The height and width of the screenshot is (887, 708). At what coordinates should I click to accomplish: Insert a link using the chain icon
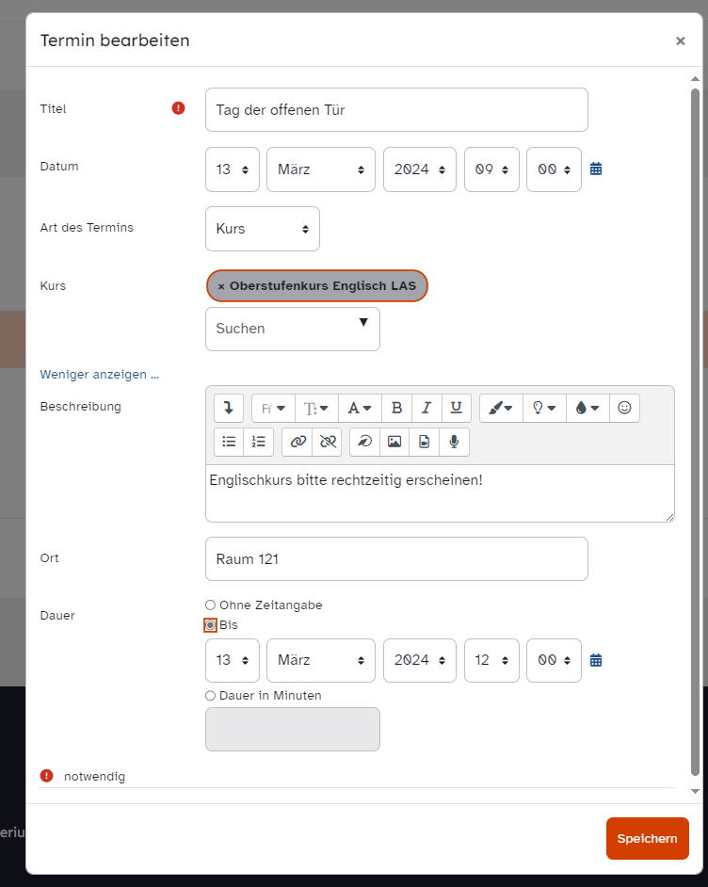click(x=298, y=442)
